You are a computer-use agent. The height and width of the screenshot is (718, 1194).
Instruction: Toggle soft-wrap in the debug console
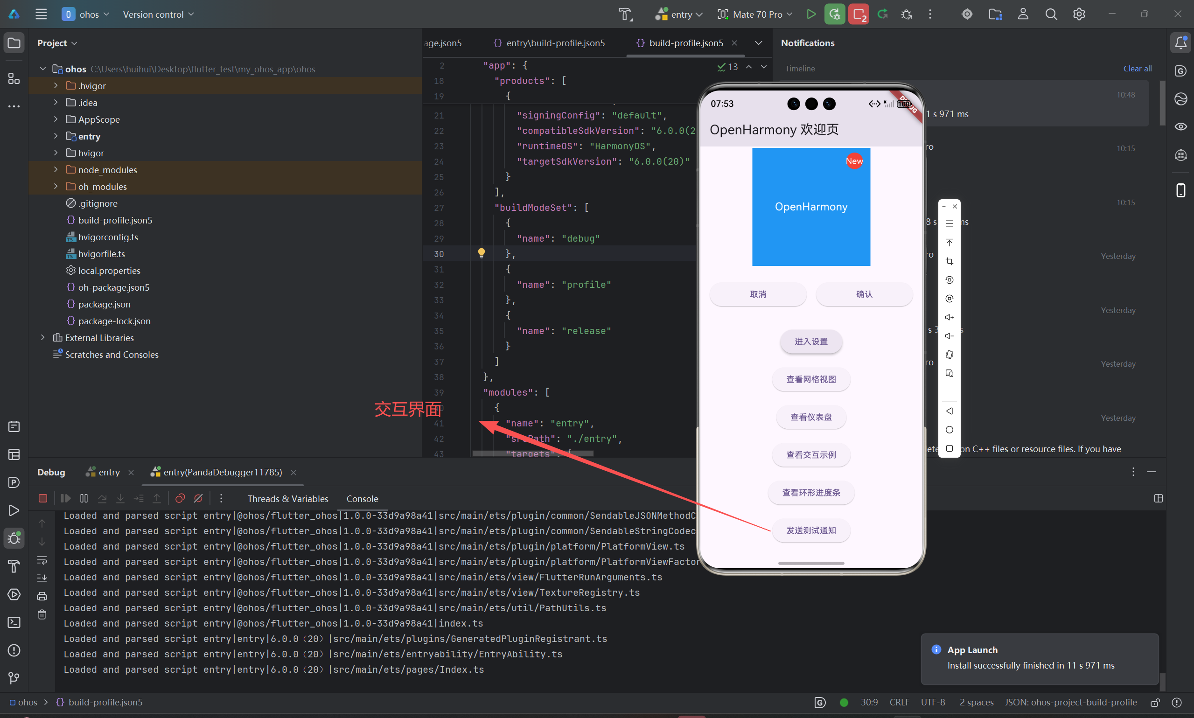(x=42, y=560)
